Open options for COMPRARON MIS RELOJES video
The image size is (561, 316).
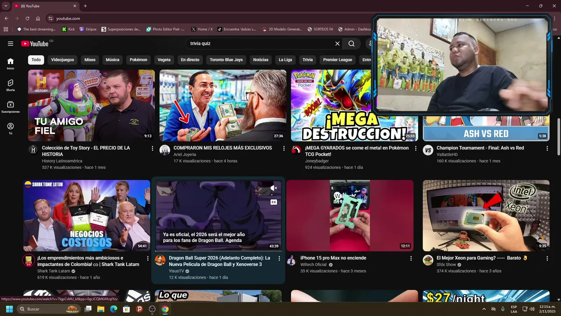coord(284,148)
